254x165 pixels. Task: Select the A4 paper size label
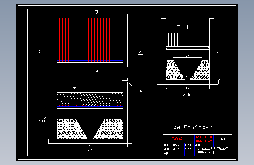[223, 139]
